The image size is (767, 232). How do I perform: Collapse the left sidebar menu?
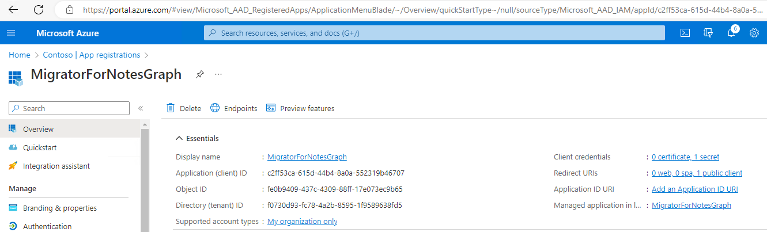tap(141, 108)
